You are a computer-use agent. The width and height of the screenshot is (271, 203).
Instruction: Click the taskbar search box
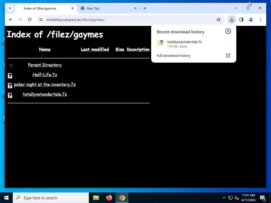[51, 198]
